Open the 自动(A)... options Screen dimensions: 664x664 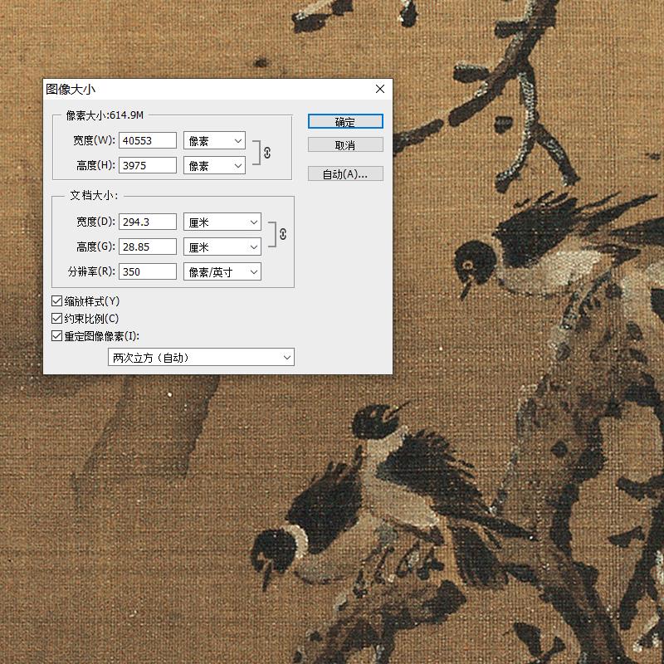click(x=345, y=173)
